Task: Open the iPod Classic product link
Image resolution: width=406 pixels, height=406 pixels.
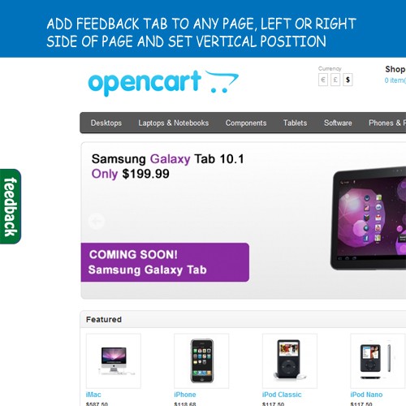Action: [282, 395]
